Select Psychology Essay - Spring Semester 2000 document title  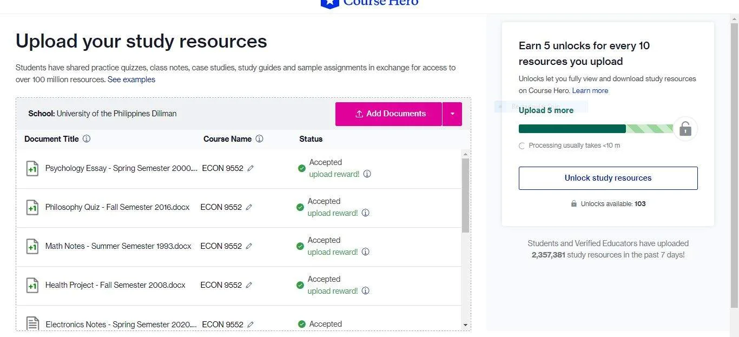click(122, 168)
